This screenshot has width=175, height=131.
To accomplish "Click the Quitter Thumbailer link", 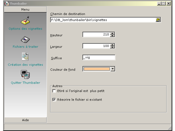I will [x=26, y=83].
